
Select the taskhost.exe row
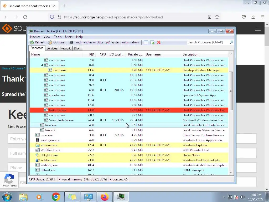click(x=129, y=110)
